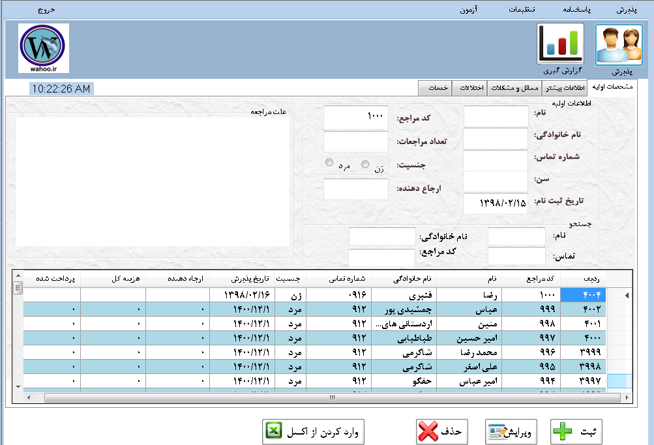Click خروج to exit
This screenshot has height=445, width=654.
point(44,11)
